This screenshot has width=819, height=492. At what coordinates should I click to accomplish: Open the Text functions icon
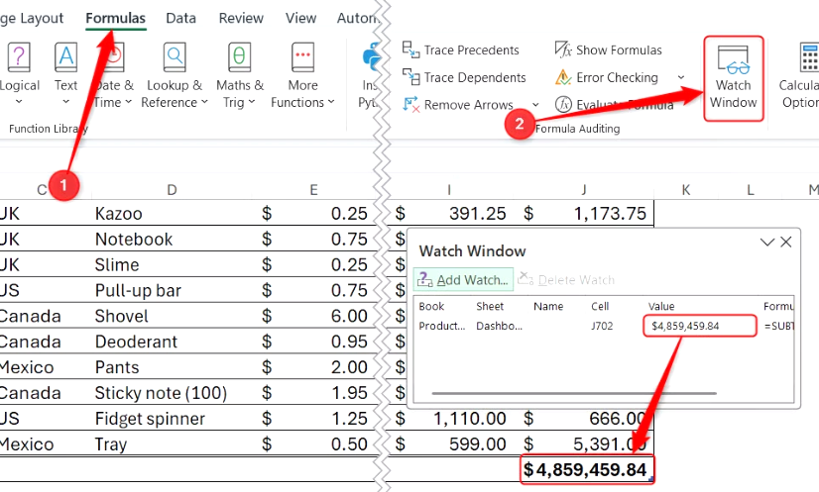(65, 56)
